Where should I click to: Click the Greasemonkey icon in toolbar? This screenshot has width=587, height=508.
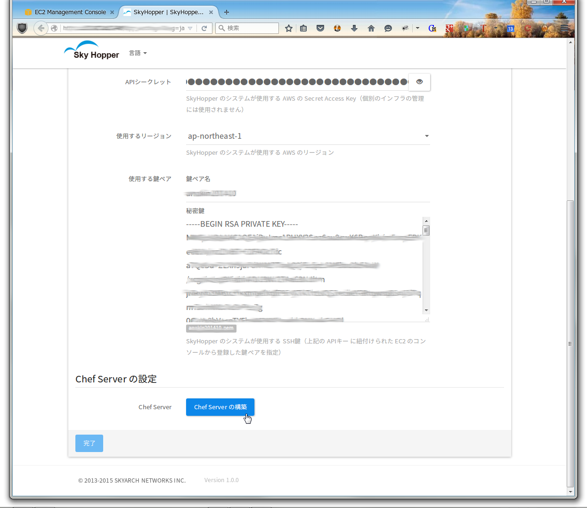[405, 28]
